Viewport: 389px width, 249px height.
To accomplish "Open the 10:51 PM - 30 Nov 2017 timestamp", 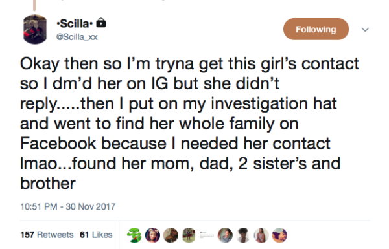I will [67, 206].
